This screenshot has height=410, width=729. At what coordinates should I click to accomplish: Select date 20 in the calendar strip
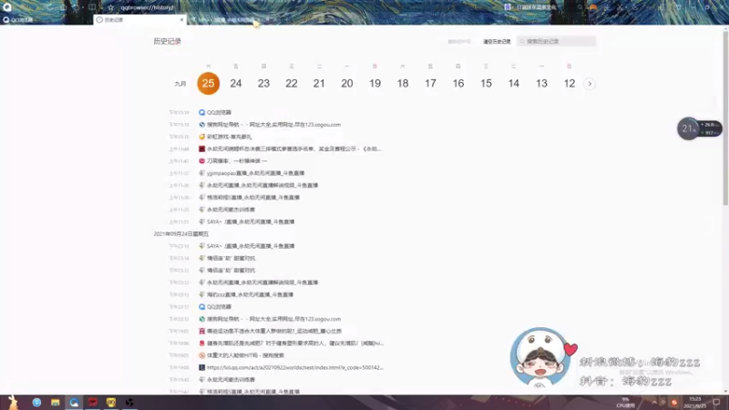click(x=347, y=84)
